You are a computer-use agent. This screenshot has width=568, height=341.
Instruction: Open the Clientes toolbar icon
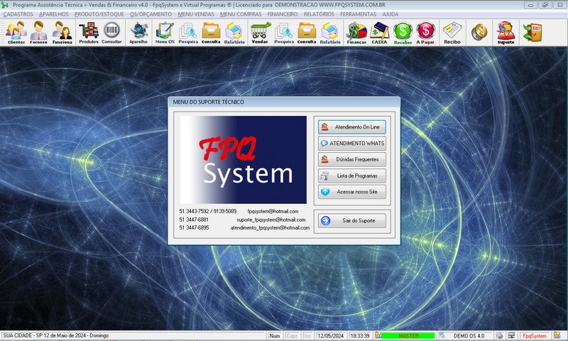[x=16, y=33]
